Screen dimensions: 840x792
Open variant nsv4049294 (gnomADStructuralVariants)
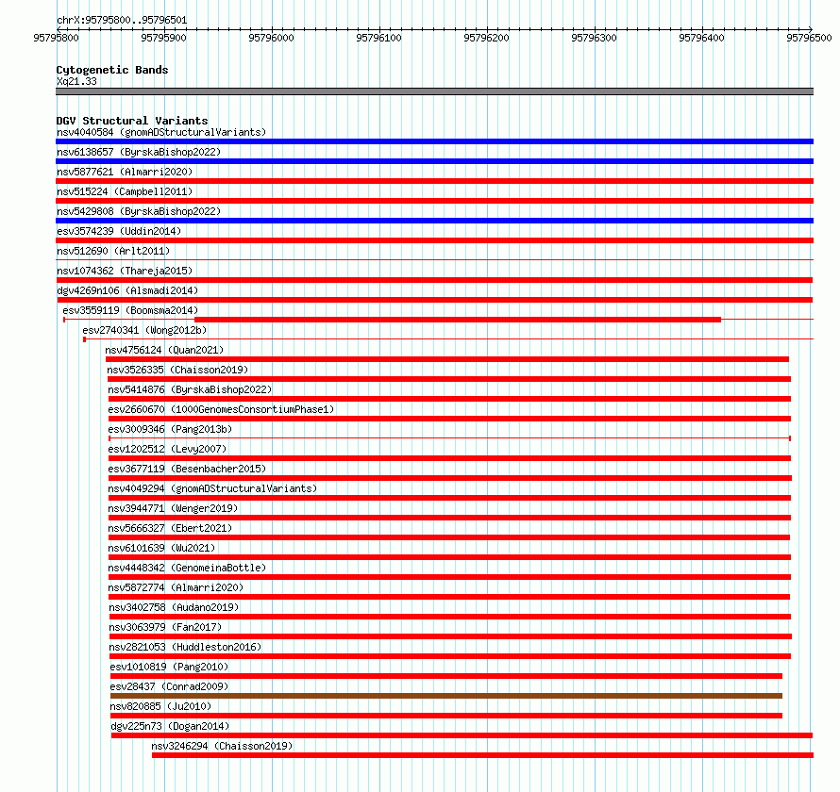point(212,488)
